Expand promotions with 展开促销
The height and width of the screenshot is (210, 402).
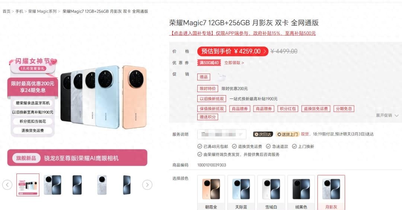pos(387,115)
